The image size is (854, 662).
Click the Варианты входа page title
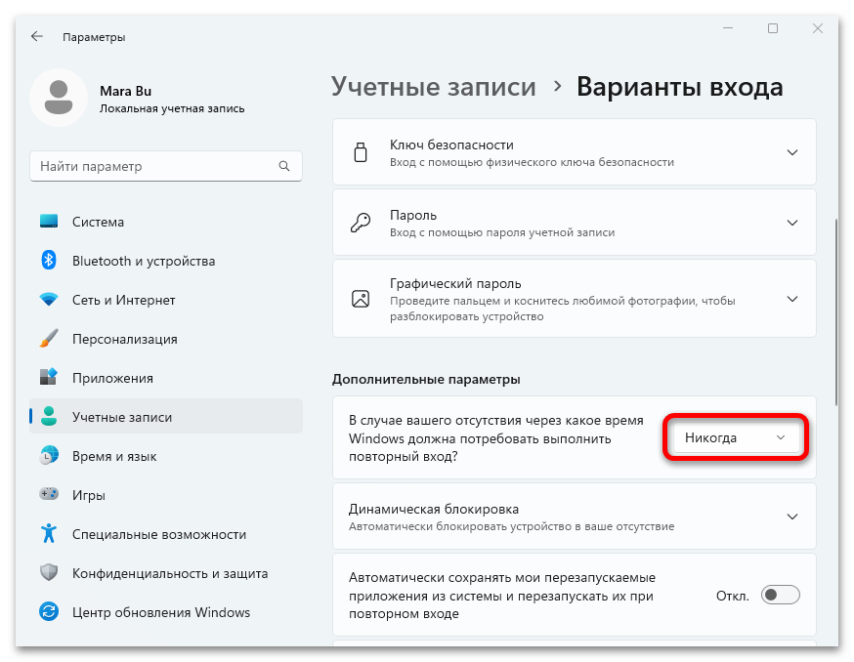click(680, 87)
